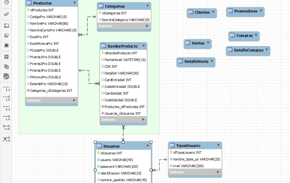
Task: Select the Image placement tool
Action: [6, 45]
